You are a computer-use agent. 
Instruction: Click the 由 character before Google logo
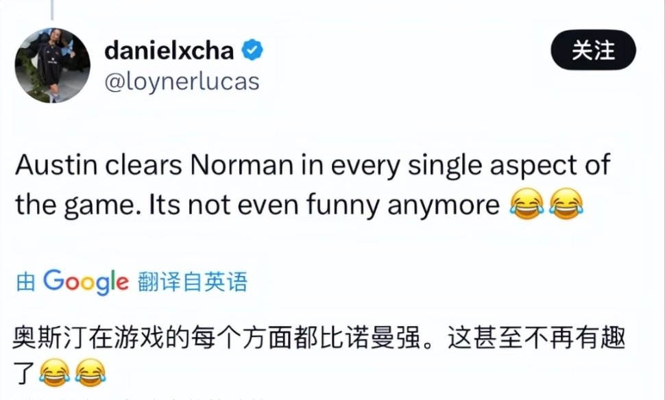[25, 282]
